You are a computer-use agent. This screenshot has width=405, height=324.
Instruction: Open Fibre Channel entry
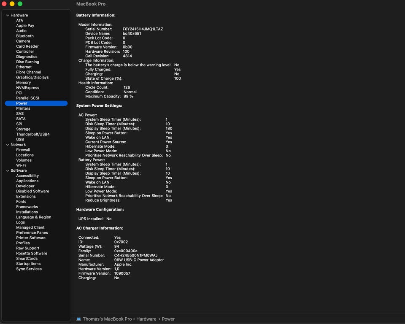28,72
